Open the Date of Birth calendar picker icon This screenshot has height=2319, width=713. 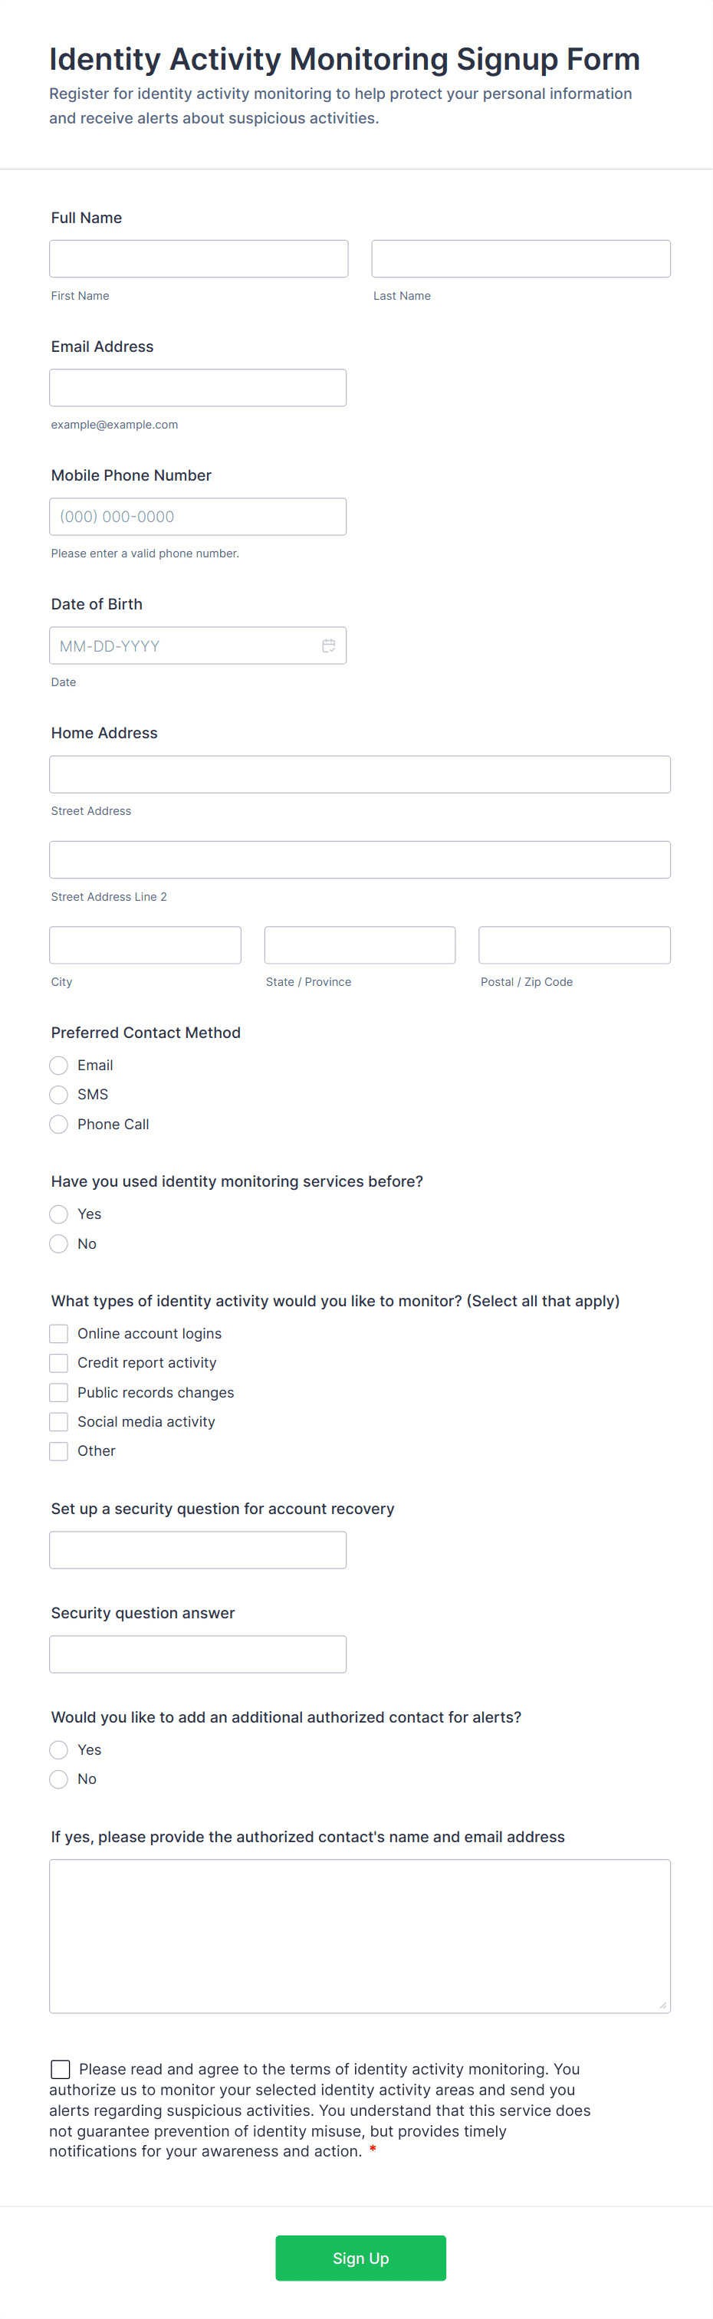click(329, 645)
